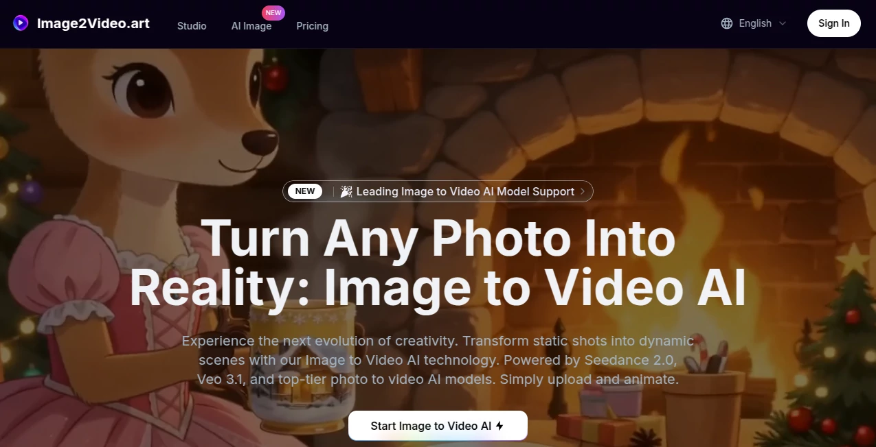Click the lightning bolt icon on Start button
The width and height of the screenshot is (876, 447).
tap(499, 426)
